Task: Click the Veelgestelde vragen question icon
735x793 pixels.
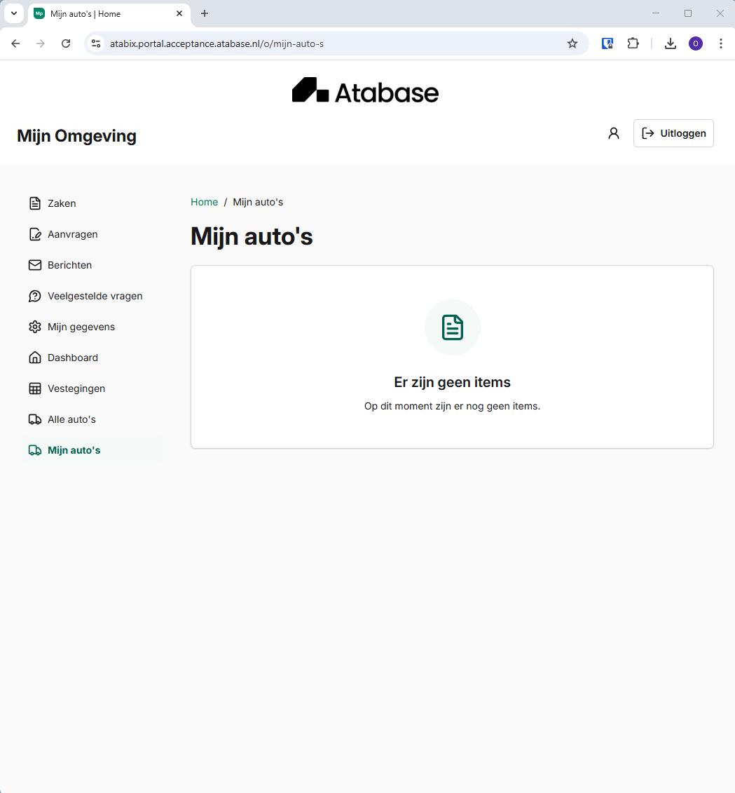Action: 34,296
